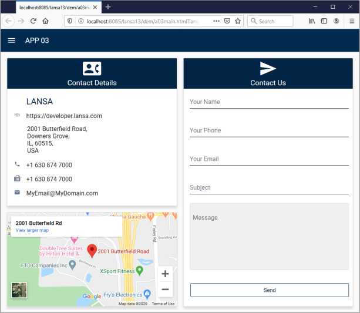The width and height of the screenshot is (360, 313).
Task: Zoom out on the map
Action: (x=165, y=290)
